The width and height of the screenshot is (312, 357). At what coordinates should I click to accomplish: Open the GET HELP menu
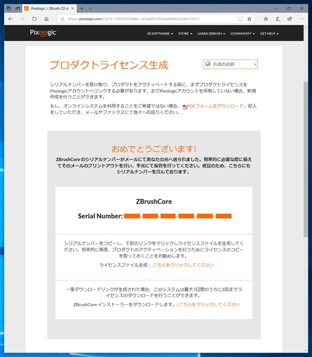pyautogui.click(x=269, y=33)
